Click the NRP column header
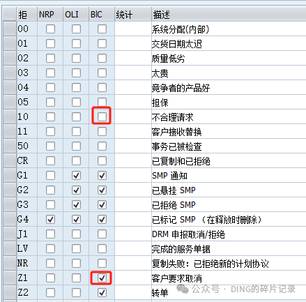This screenshot has width=306, height=302. point(50,14)
